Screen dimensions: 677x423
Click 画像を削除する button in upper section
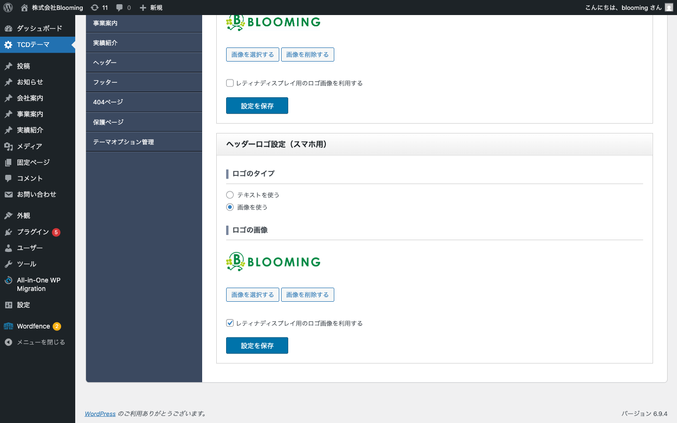[x=307, y=55]
